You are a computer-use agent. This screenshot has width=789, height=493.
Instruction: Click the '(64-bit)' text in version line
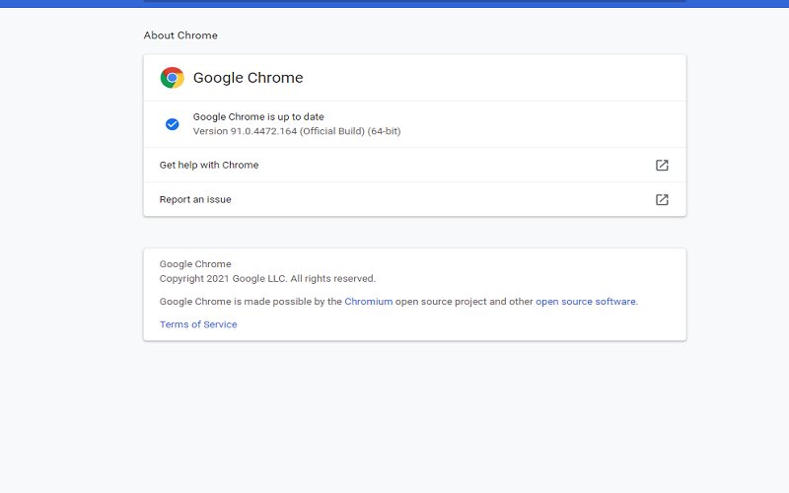tap(384, 131)
